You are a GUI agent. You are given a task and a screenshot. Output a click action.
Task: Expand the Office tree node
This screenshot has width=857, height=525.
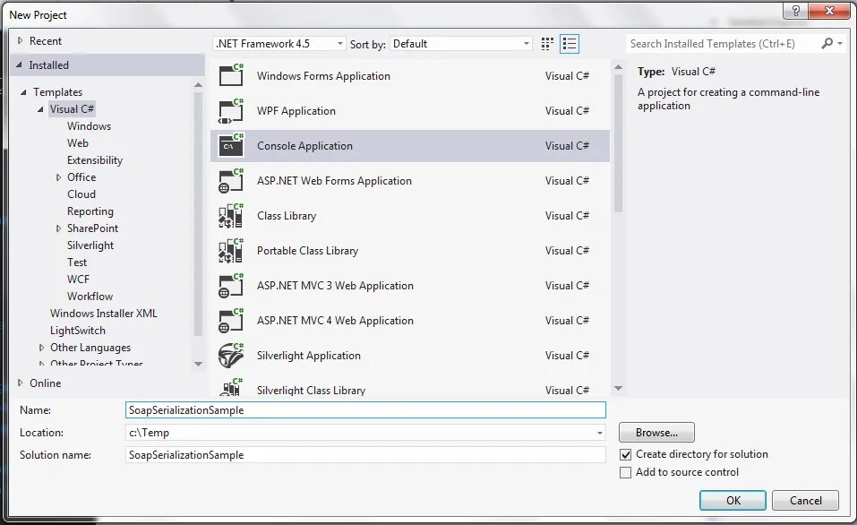click(x=58, y=177)
